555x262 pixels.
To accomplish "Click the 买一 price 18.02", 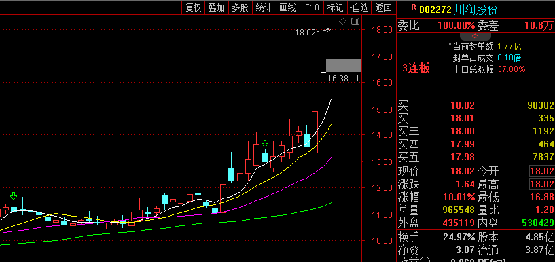I will [x=462, y=105].
